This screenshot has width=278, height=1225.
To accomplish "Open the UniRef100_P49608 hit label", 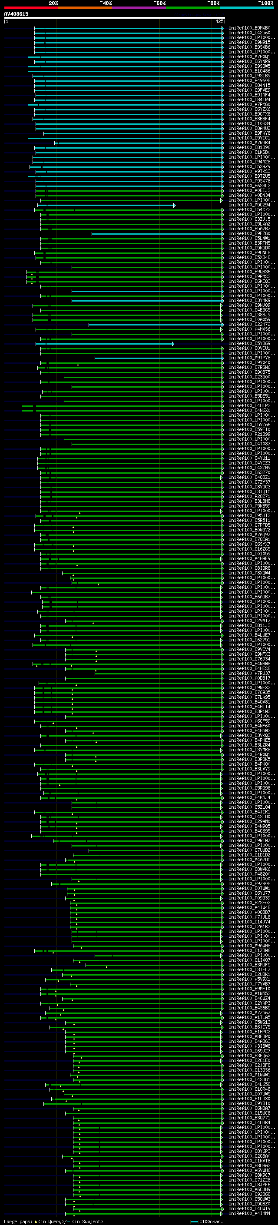I will 249,81.
